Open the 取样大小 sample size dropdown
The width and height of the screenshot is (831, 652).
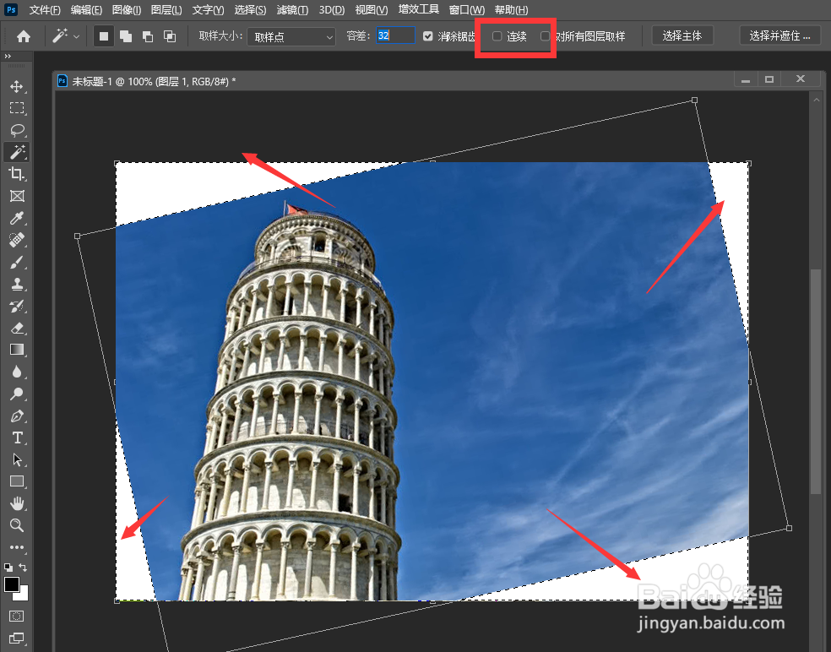291,36
